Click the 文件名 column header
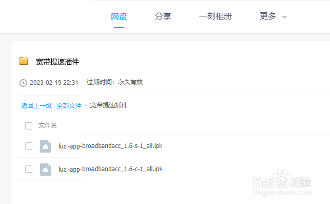Image resolution: width=330 pixels, height=204 pixels. click(x=47, y=125)
